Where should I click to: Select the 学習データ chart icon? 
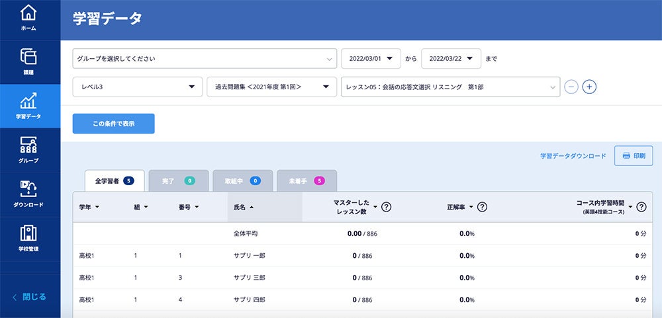[x=29, y=100]
